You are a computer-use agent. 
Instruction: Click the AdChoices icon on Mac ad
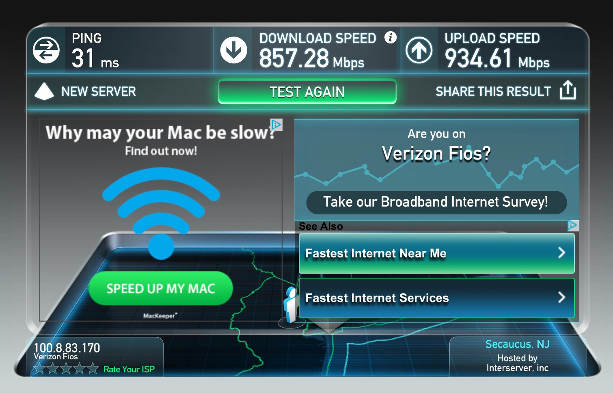(x=276, y=125)
